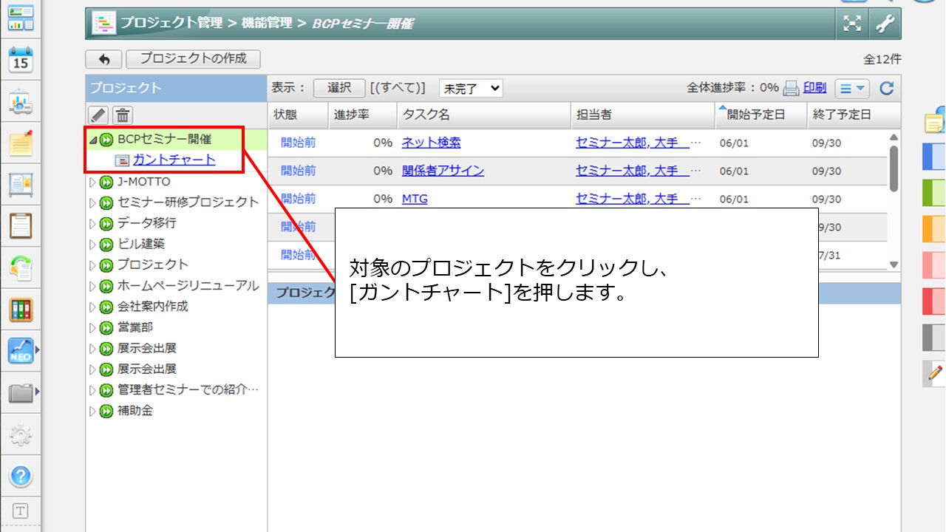Click the fullscreen expand icon in header
Image resolution: width=946 pixels, height=532 pixels.
click(852, 24)
